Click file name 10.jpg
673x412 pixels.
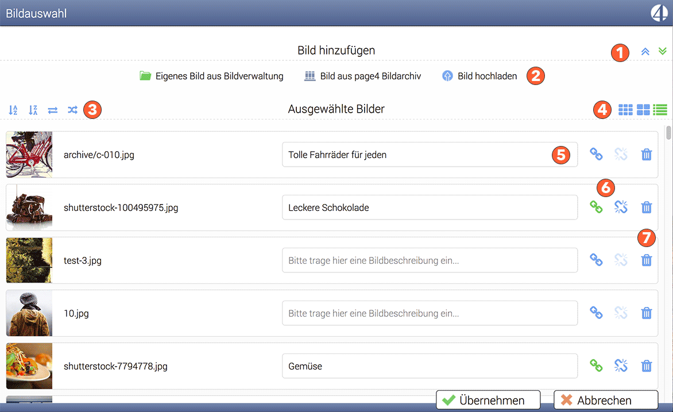click(76, 313)
